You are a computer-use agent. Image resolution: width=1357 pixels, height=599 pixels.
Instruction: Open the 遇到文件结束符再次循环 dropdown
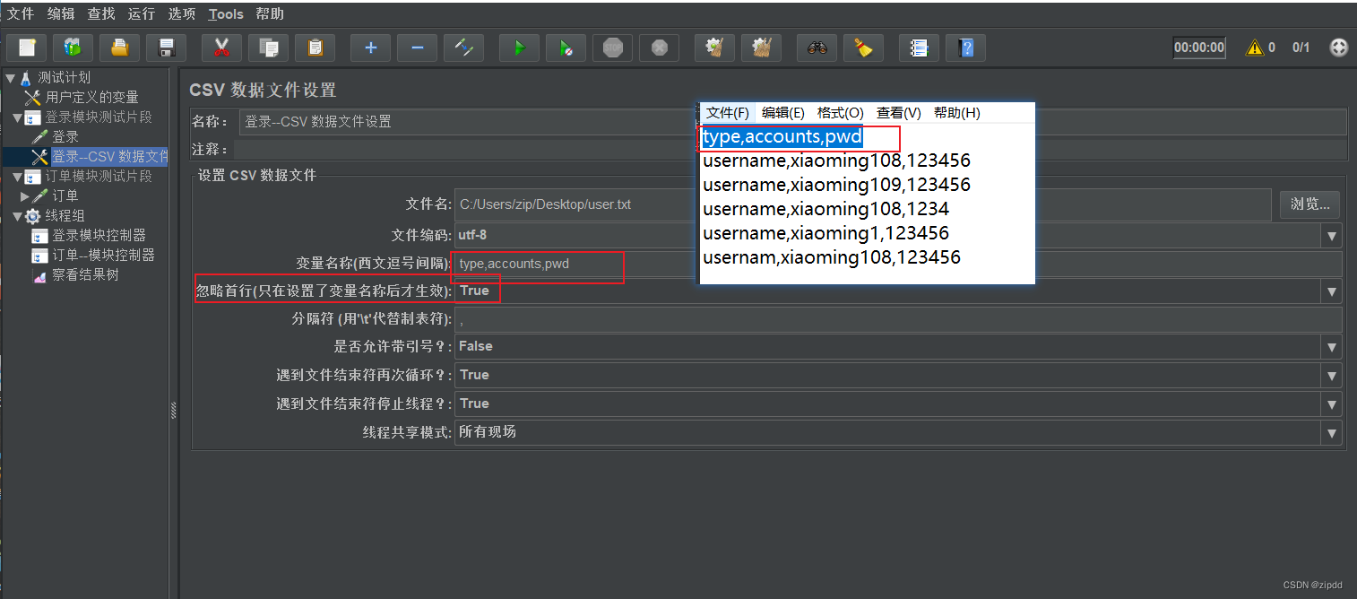point(1332,376)
